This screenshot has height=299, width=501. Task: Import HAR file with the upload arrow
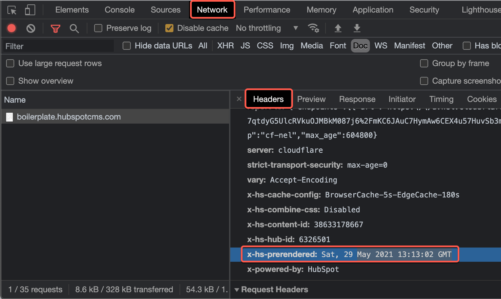click(338, 28)
